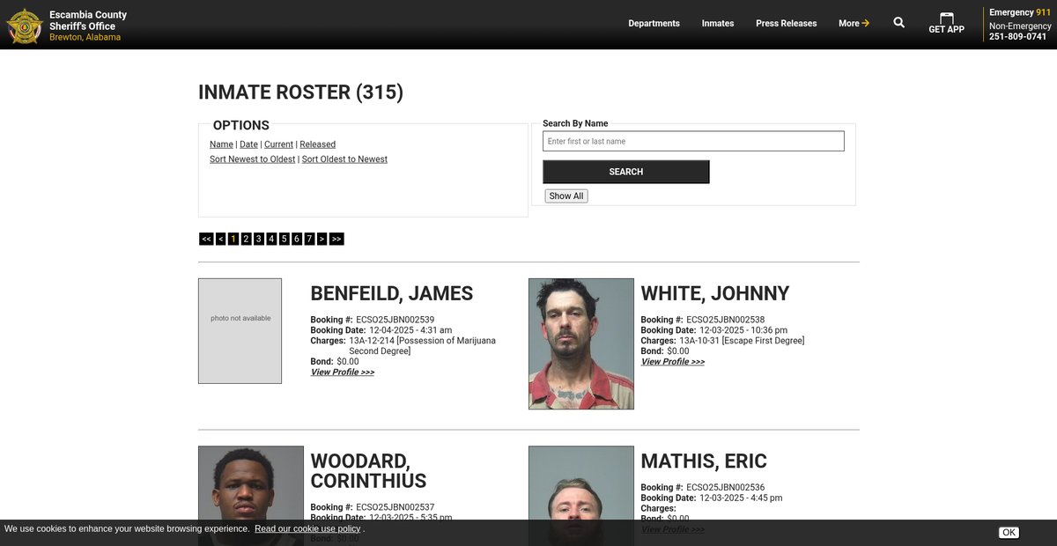The width and height of the screenshot is (1057, 546).
Task: Open the site search magnifier icon
Action: [898, 23]
